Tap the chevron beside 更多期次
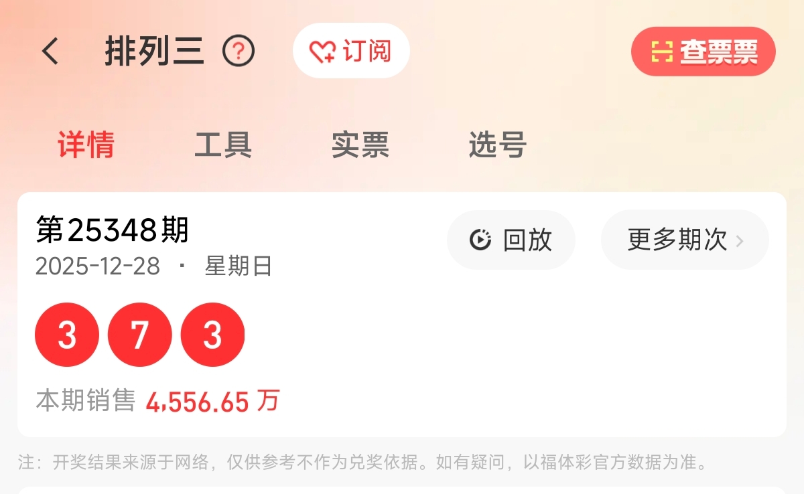The width and height of the screenshot is (804, 494). coord(740,240)
